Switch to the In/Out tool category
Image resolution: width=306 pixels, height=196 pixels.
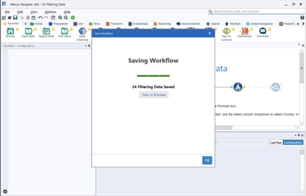pos(36,24)
